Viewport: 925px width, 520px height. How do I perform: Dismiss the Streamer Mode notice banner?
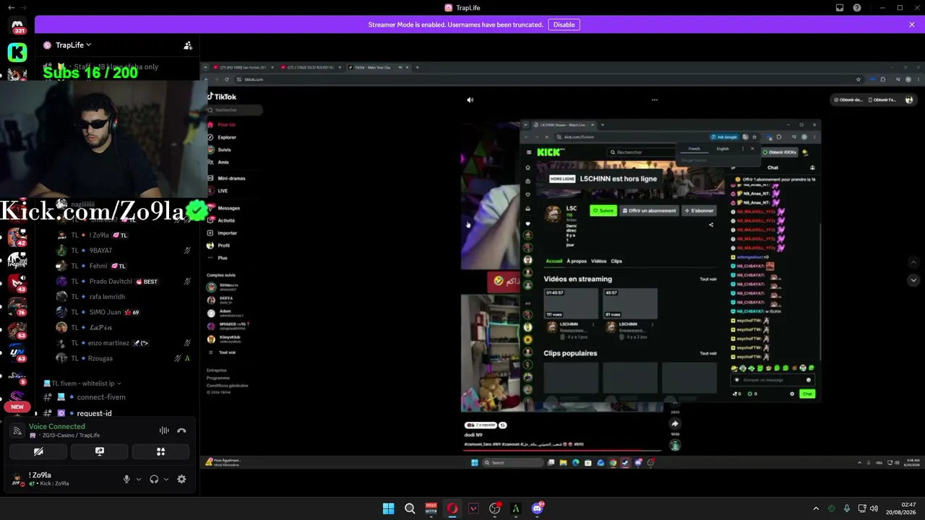coord(912,25)
